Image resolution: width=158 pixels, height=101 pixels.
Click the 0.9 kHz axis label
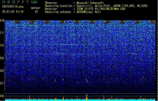coord(2,58)
